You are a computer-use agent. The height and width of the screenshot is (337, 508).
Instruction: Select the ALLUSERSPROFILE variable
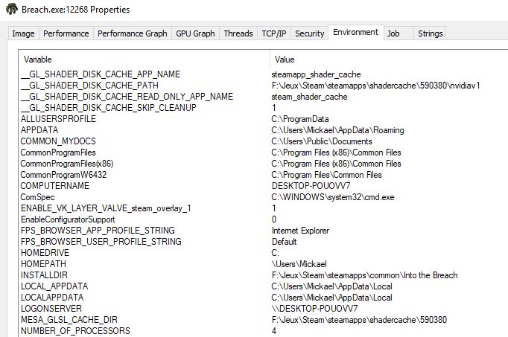(58, 119)
